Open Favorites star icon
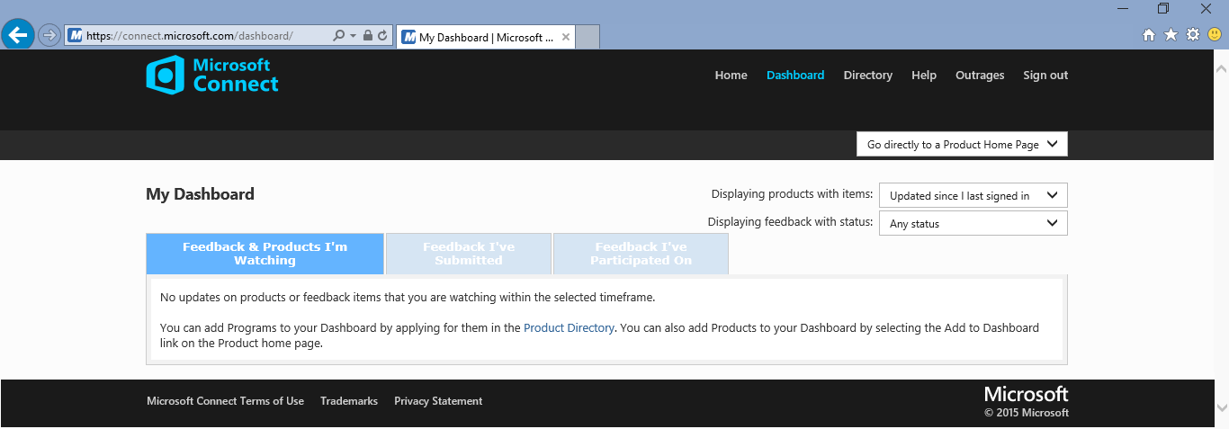 click(x=1171, y=35)
